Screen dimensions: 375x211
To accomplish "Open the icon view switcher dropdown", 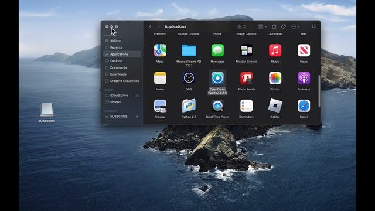I will click(x=241, y=26).
